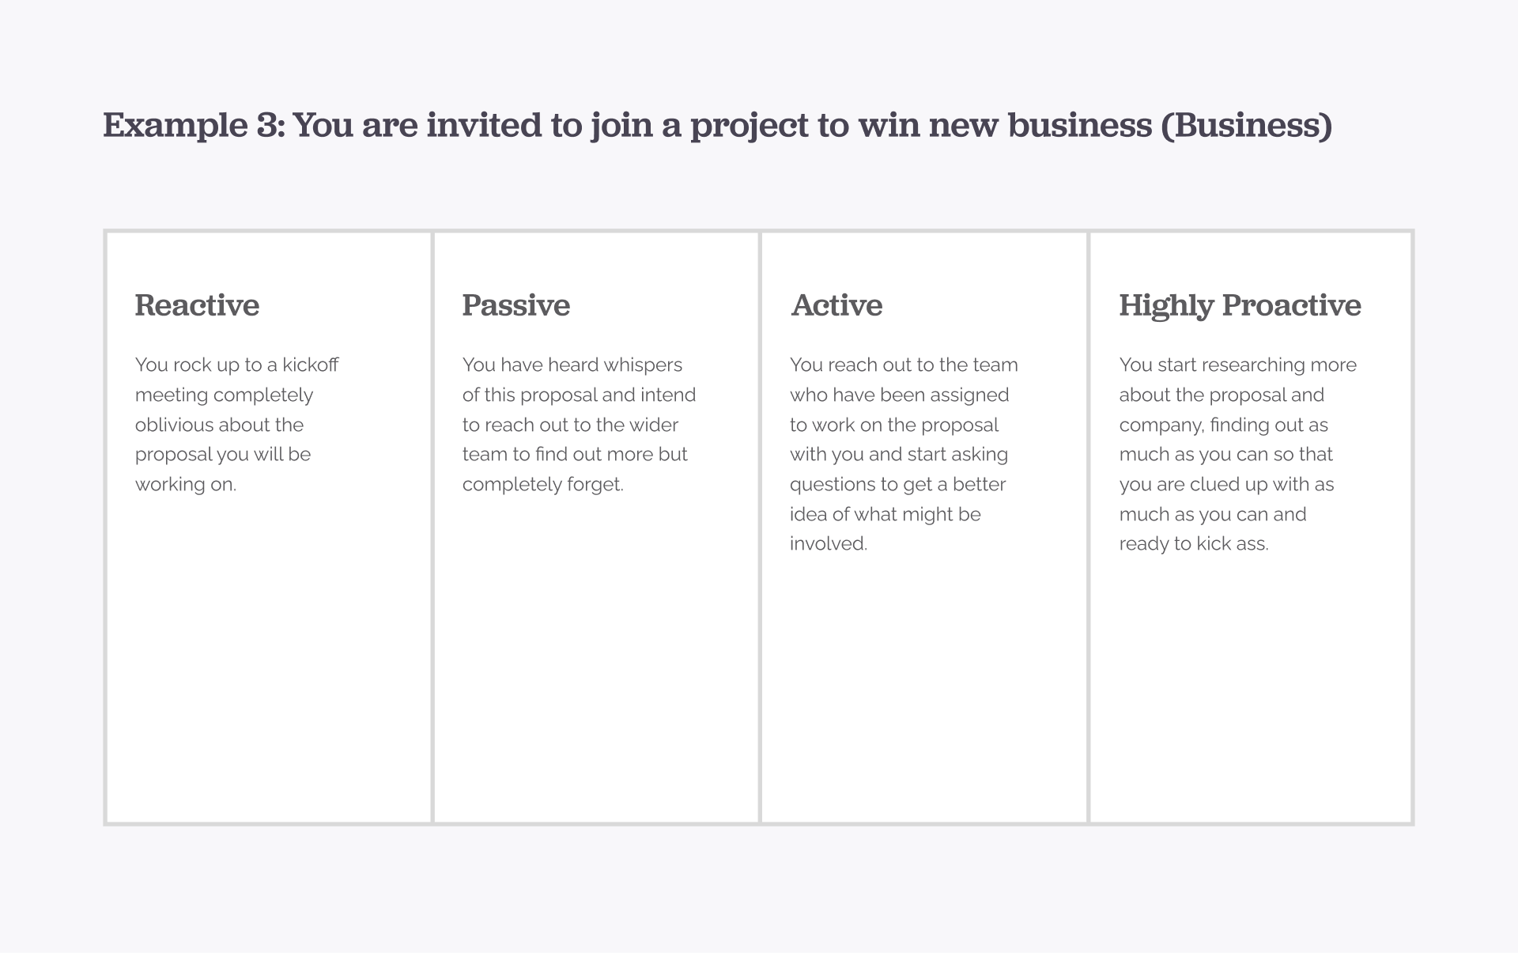
Task: Click the word "whispers" in Passive text
Action: tap(643, 365)
